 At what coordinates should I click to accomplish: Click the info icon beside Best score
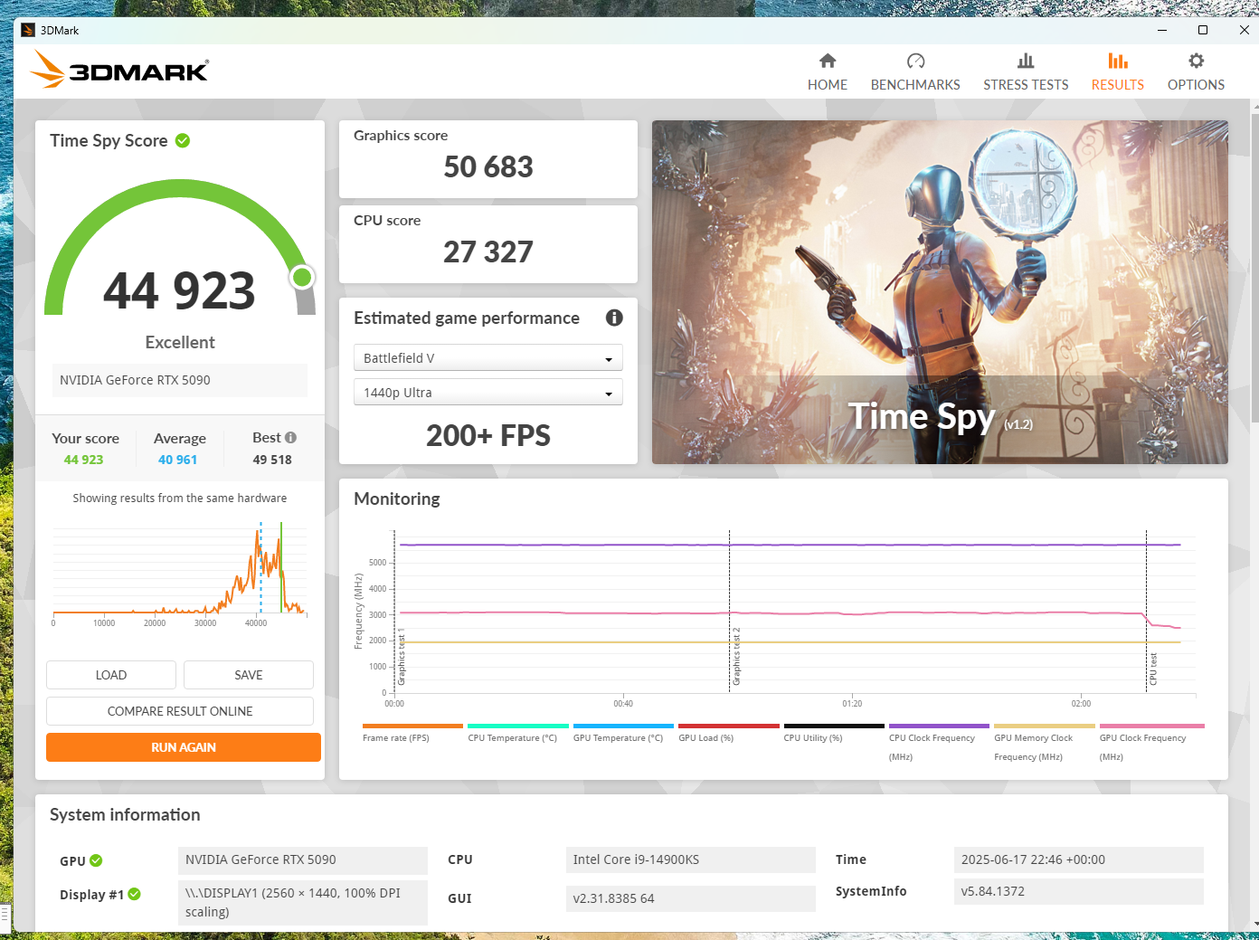(290, 438)
